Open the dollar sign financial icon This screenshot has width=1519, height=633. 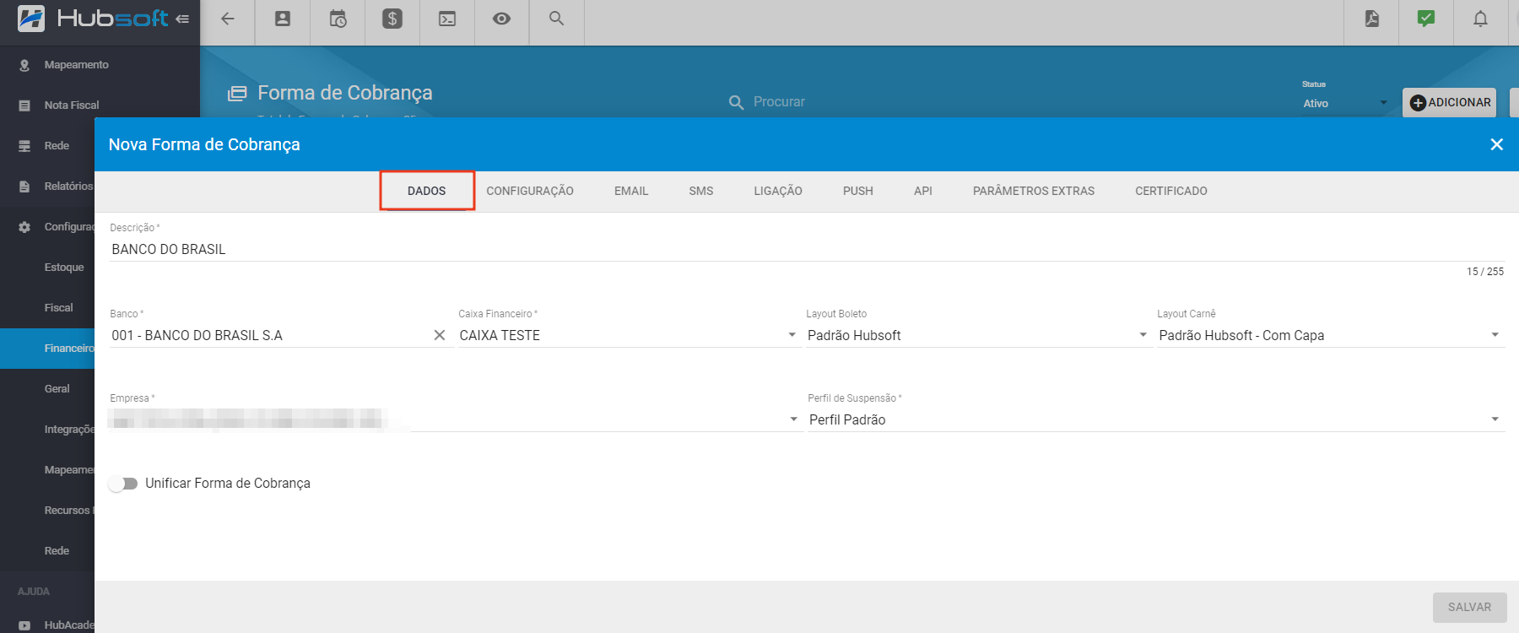(x=392, y=19)
